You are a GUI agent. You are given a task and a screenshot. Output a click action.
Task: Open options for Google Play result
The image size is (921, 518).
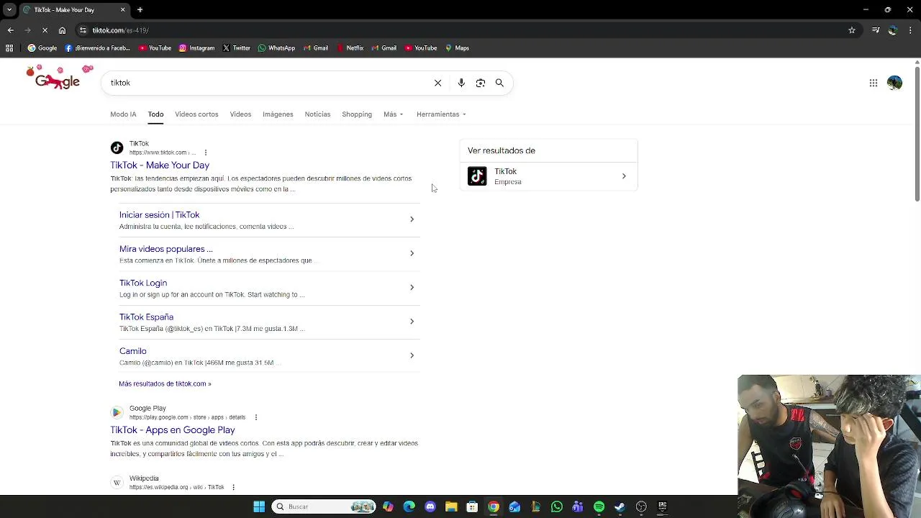pyautogui.click(x=255, y=417)
